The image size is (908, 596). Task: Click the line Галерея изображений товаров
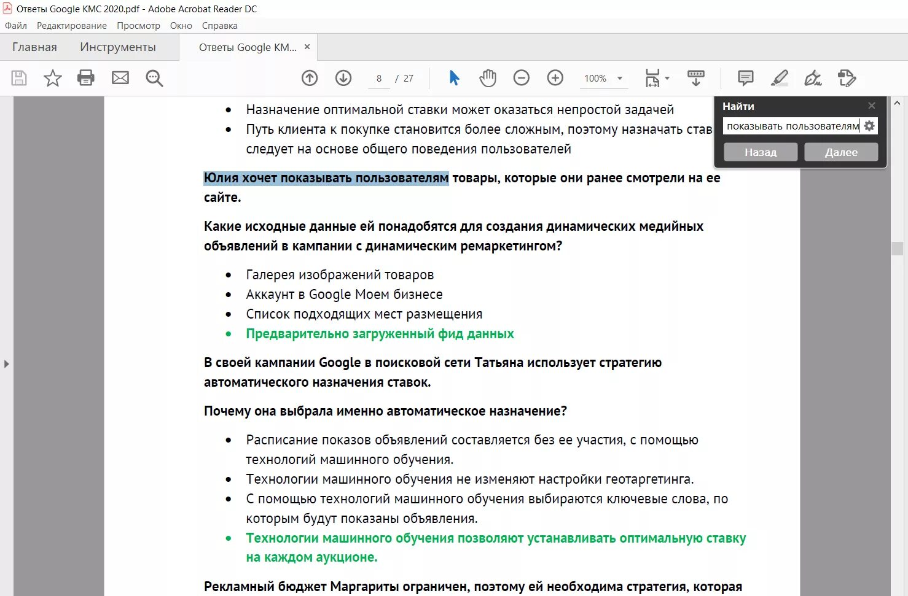click(x=340, y=275)
